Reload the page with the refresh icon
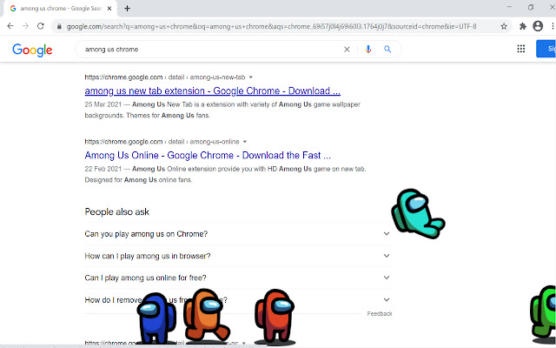The image size is (556, 348). pyautogui.click(x=41, y=26)
